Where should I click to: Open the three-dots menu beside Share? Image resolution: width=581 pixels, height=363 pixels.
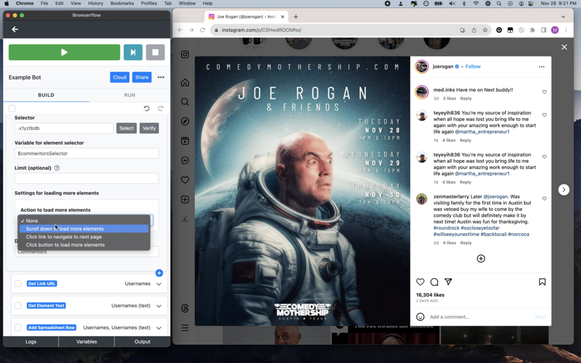coord(161,77)
